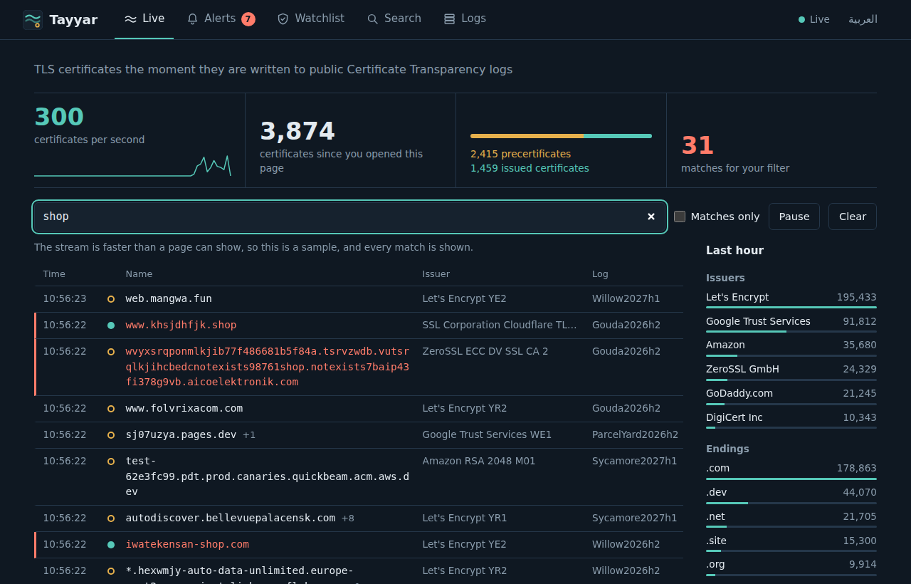Click the status dot for web.mangwa.fun
This screenshot has width=911, height=584.
click(x=111, y=299)
